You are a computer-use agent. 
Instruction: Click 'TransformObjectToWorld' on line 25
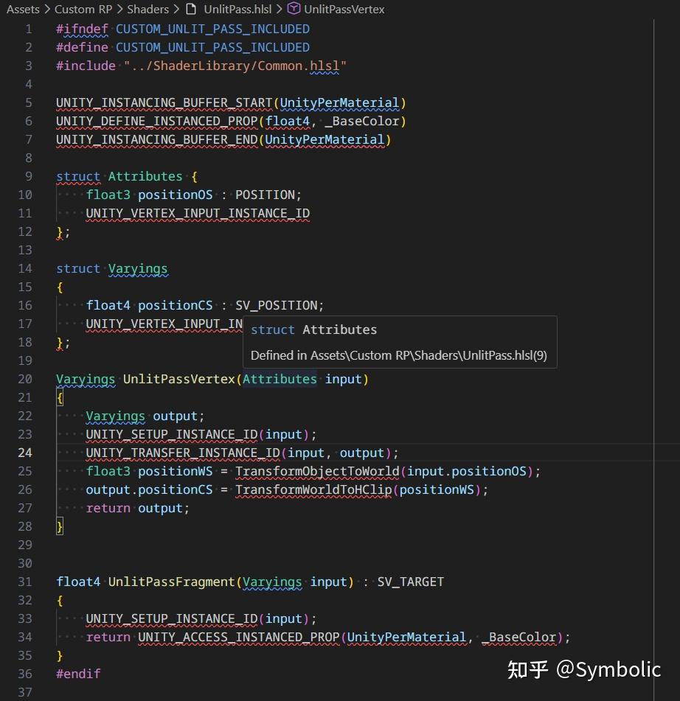pos(317,471)
